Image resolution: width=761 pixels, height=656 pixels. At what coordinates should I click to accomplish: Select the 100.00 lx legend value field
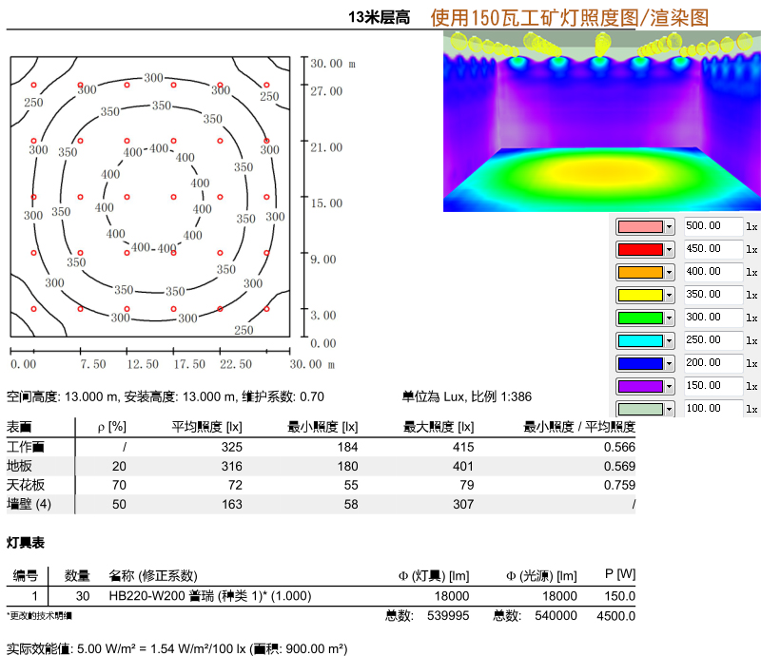point(712,409)
